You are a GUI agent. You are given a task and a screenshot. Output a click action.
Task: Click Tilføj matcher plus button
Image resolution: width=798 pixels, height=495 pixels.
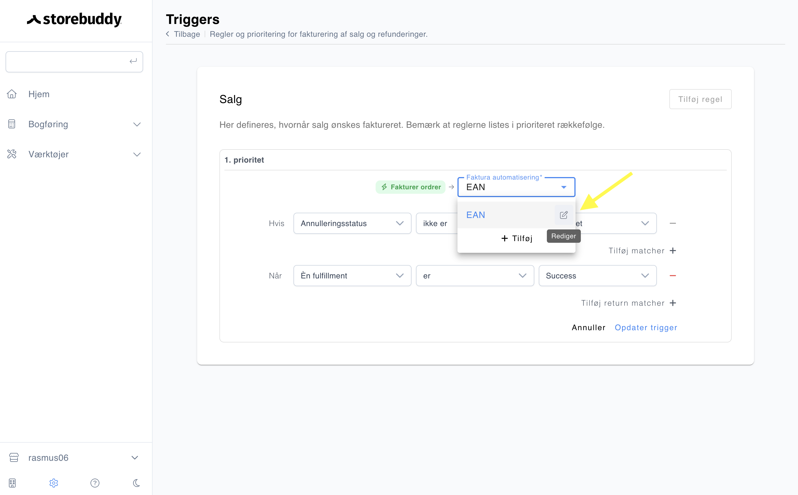click(x=642, y=251)
